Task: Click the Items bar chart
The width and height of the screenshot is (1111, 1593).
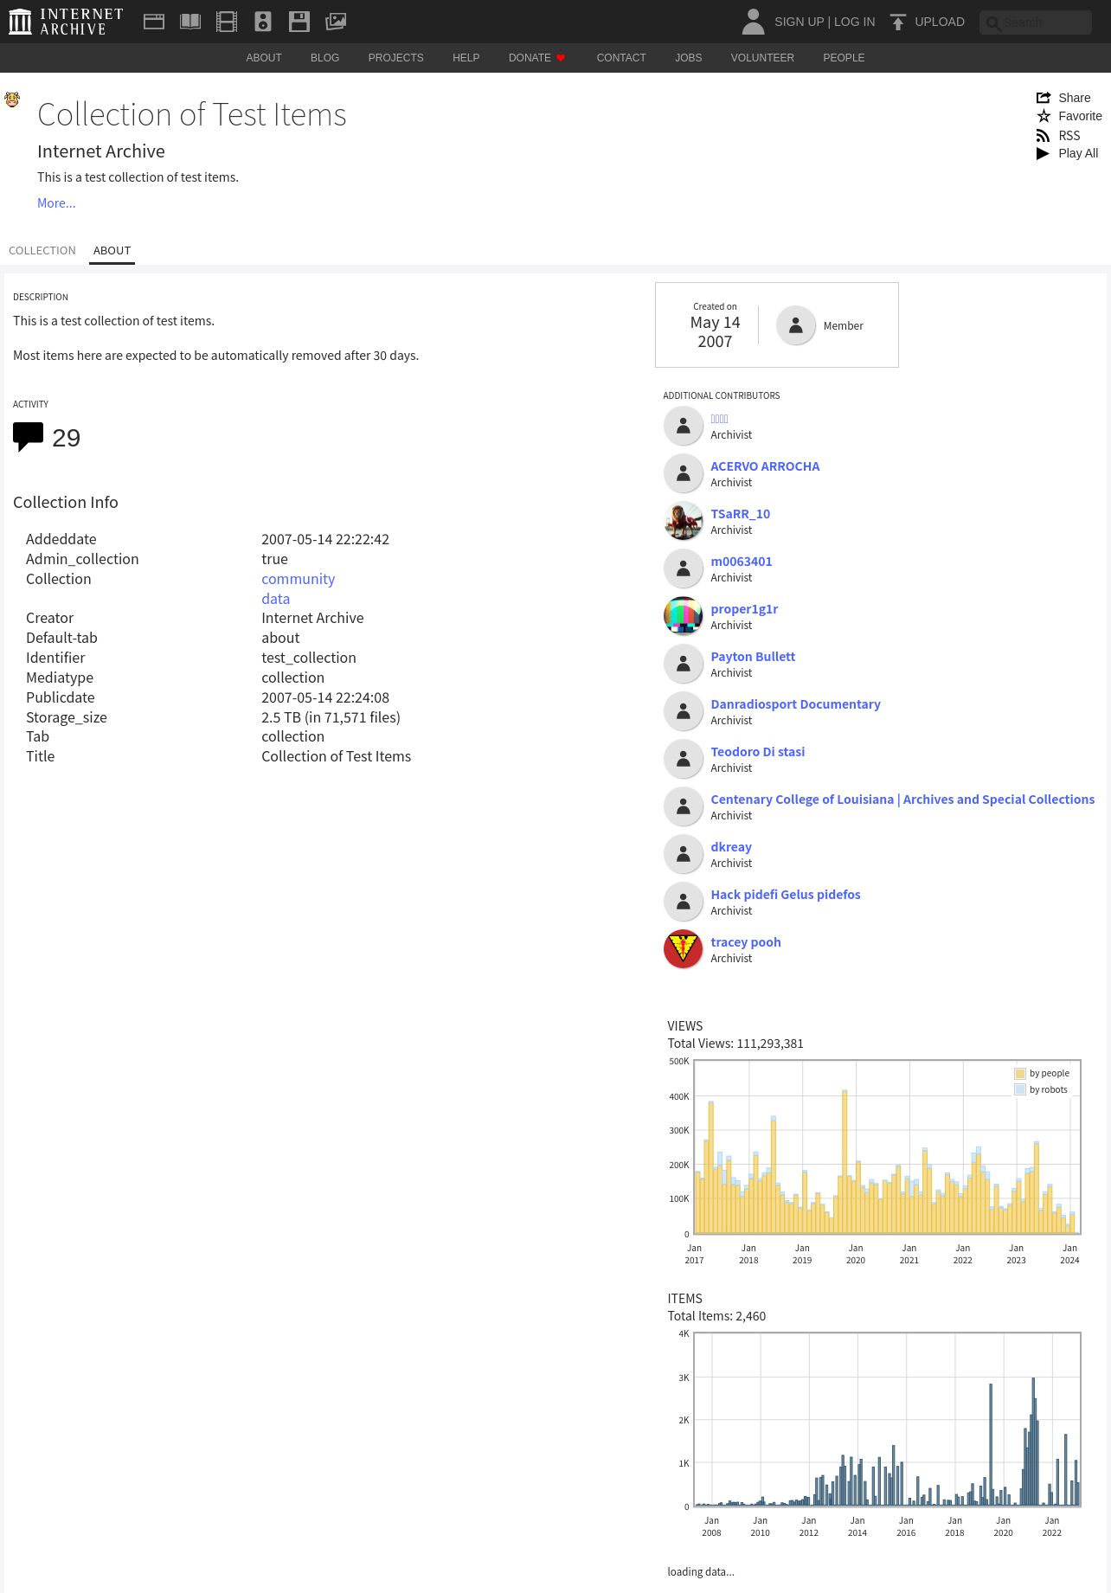Action: pos(887,1420)
